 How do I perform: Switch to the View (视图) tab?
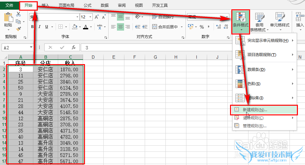coord(139,5)
